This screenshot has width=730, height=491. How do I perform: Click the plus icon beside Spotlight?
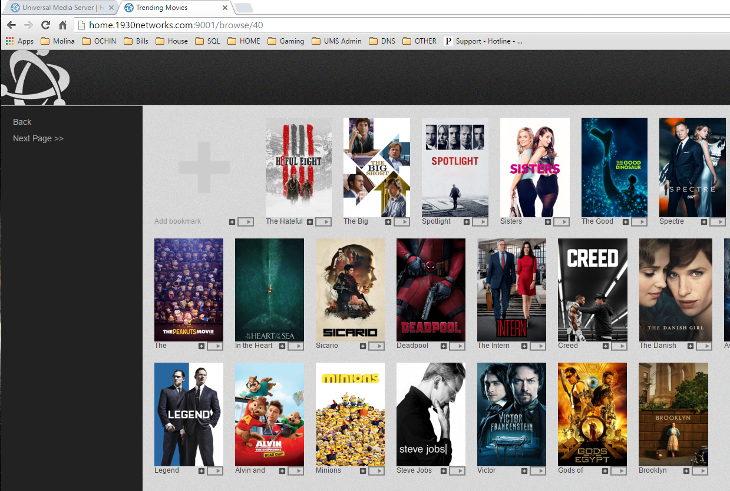coord(467,222)
